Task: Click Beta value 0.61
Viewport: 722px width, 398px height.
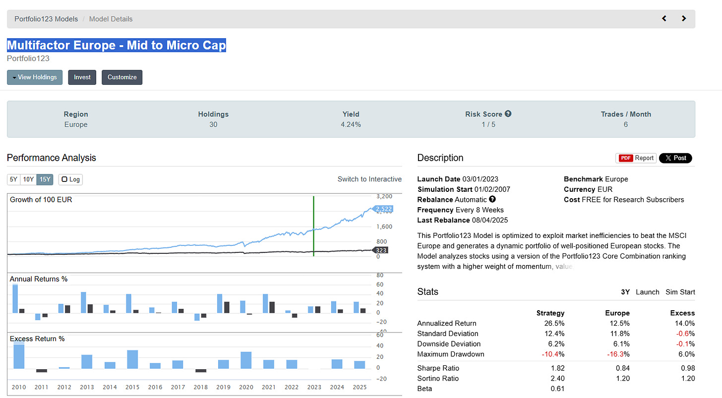Action: (x=557, y=389)
